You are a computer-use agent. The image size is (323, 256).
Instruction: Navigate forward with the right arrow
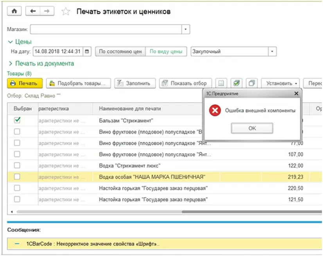(x=47, y=11)
